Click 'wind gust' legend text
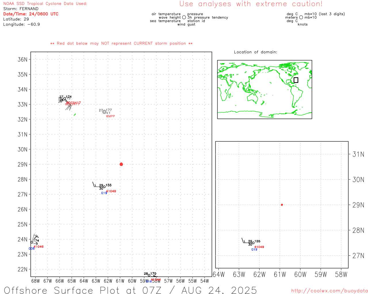This screenshot has width=368, height=294. (186, 24)
